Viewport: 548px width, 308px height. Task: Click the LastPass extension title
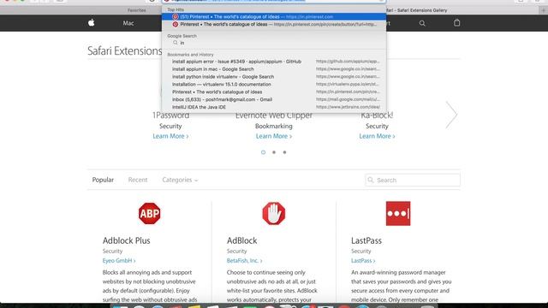coord(366,240)
